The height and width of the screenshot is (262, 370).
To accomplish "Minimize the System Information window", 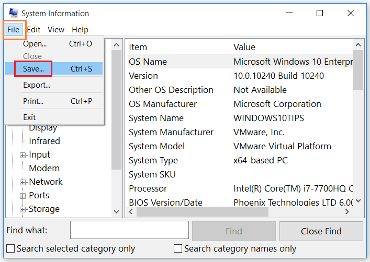I will [x=289, y=13].
